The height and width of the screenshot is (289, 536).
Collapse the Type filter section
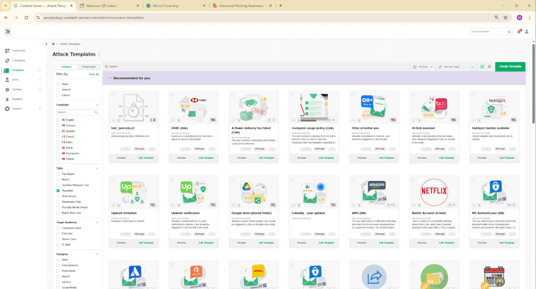coord(97,168)
